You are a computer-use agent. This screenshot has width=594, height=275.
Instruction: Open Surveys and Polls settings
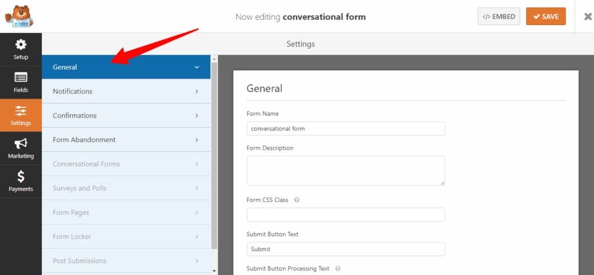tap(126, 188)
